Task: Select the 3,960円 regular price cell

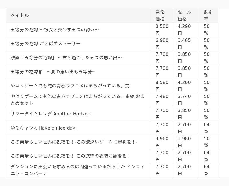Action: tap(162, 142)
